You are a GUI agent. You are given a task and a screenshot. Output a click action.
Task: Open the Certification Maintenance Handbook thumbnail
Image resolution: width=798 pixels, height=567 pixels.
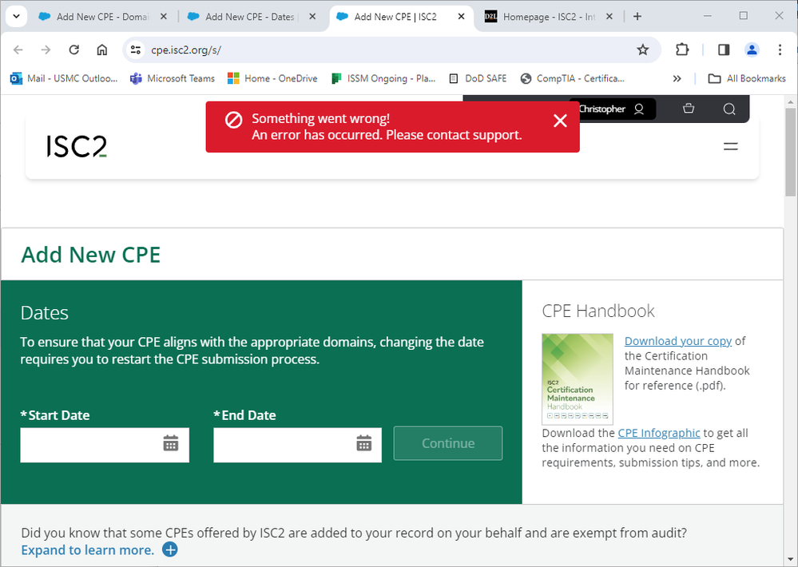577,379
